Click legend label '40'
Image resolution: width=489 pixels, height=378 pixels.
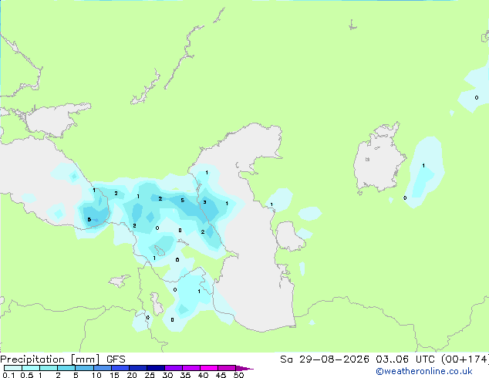[203, 375]
